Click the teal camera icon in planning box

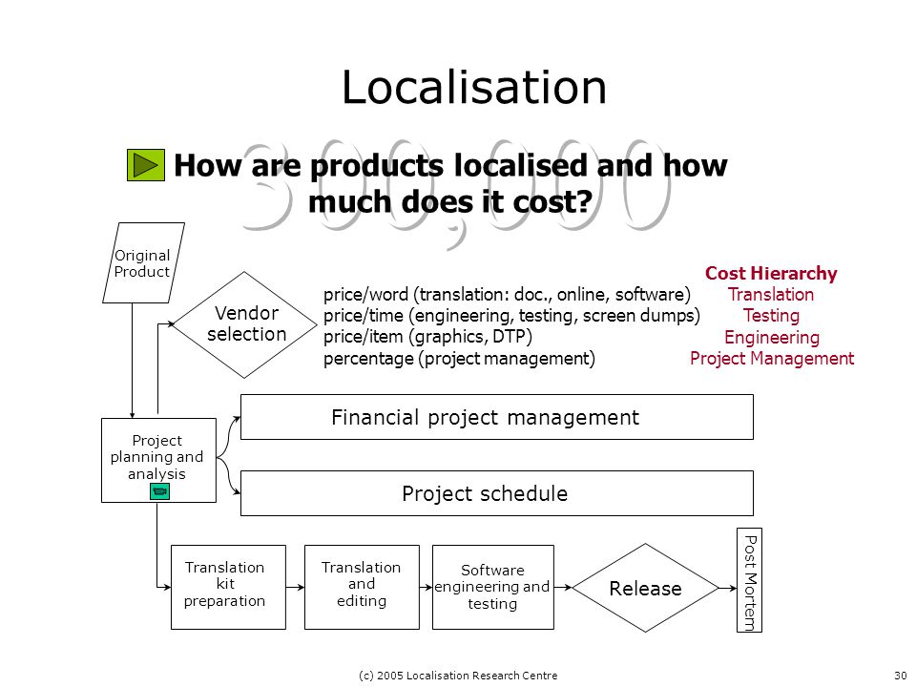tap(159, 491)
